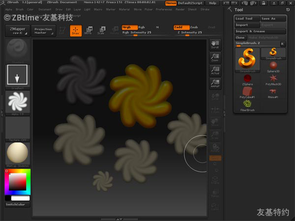Open the Brush menu

coord(20,9)
